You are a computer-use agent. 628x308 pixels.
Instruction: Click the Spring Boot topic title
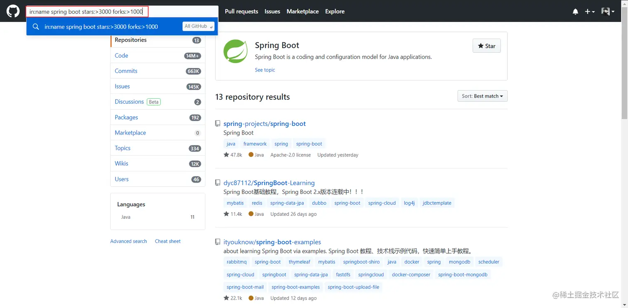pyautogui.click(x=277, y=45)
